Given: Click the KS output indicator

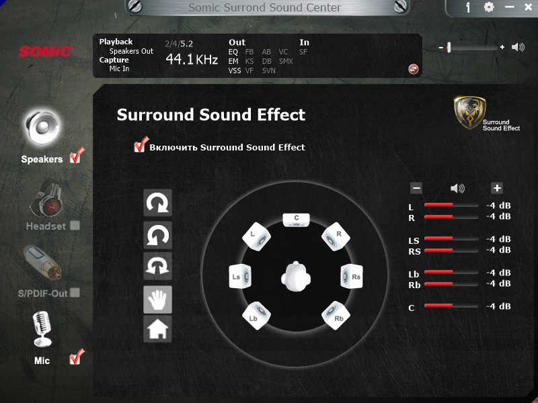Looking at the screenshot, I should pos(249,61).
